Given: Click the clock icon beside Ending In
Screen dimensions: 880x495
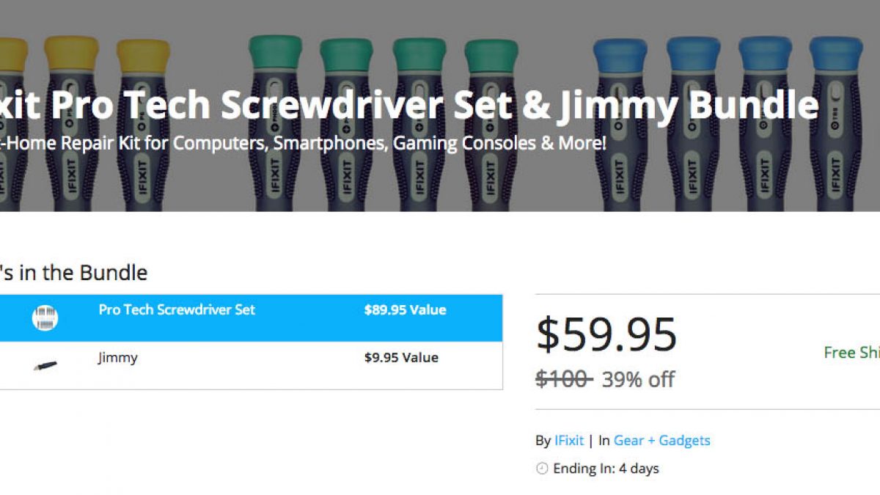Looking at the screenshot, I should click(x=542, y=469).
